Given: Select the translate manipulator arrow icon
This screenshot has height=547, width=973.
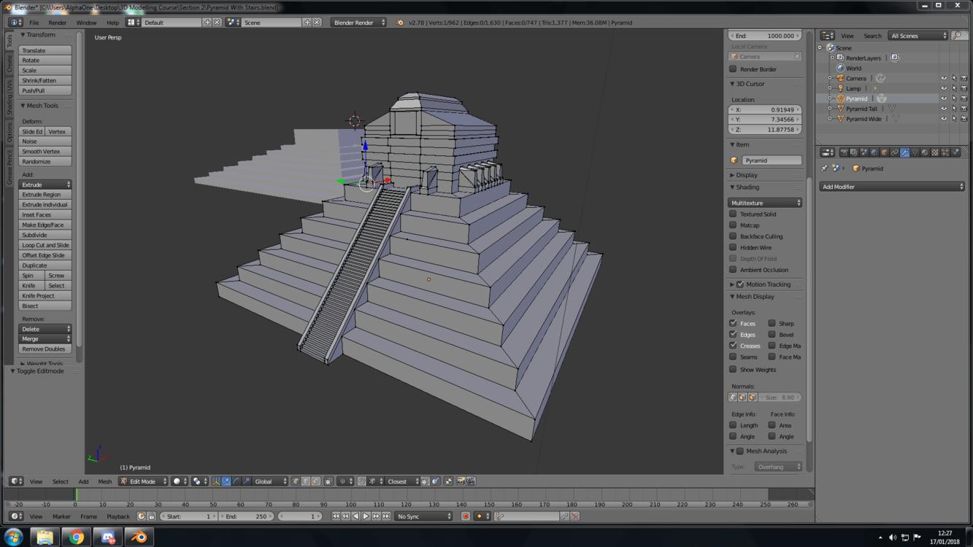Looking at the screenshot, I should click(x=226, y=481).
